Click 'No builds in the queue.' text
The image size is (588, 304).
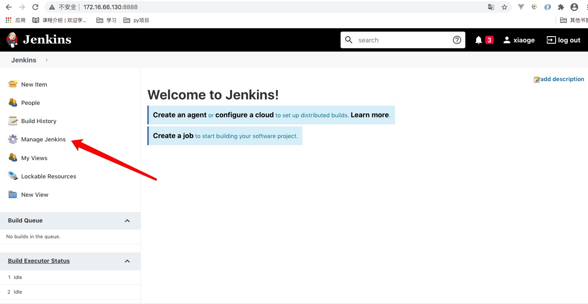pos(33,237)
